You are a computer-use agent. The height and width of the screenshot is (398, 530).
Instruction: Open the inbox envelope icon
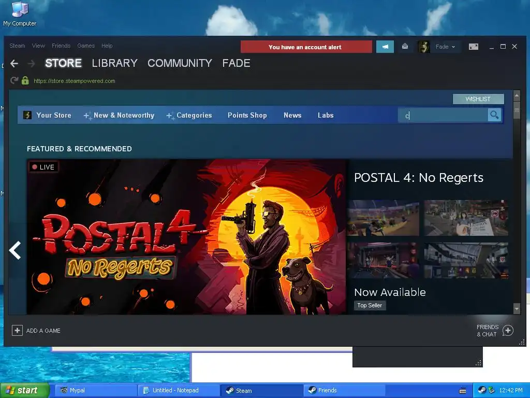coord(405,46)
